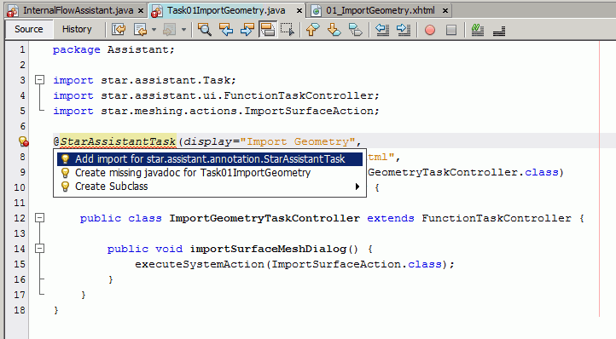This screenshot has height=339, width=616.
Task: Toggle Bookmark icon in editor toolbar
Action: (x=355, y=30)
